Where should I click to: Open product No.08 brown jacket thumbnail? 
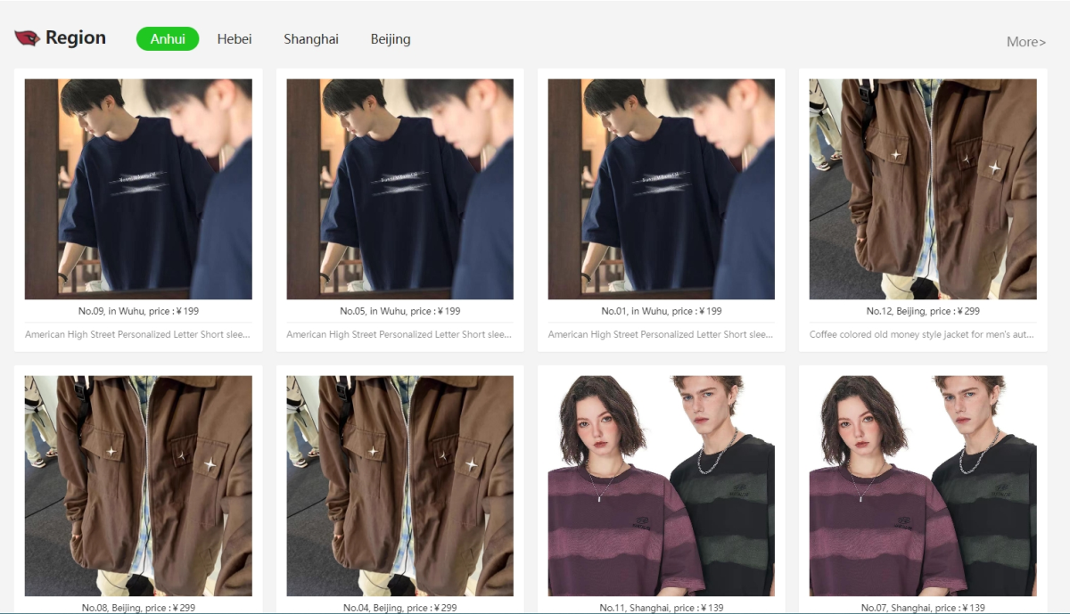coord(138,486)
